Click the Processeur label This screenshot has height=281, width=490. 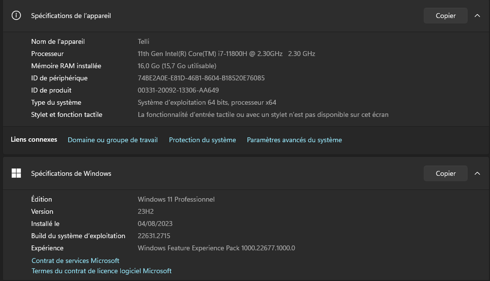48,54
